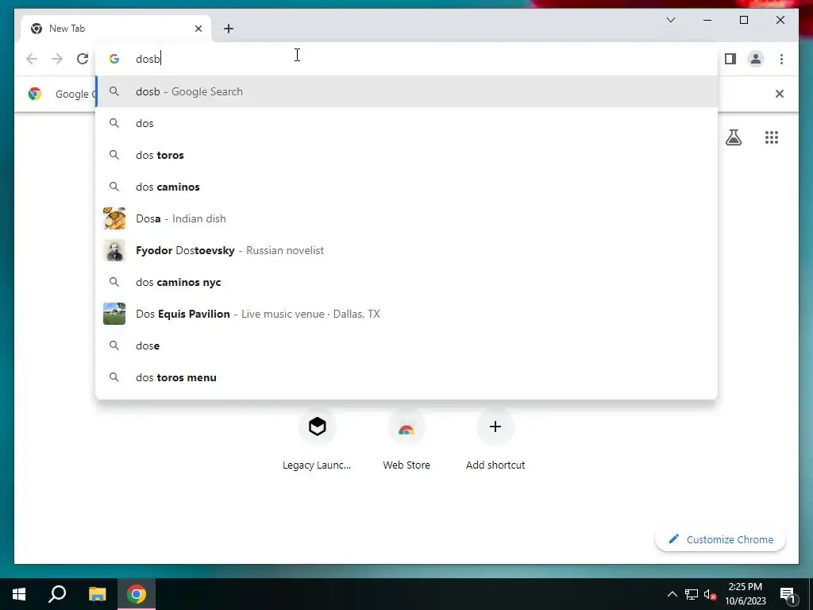Image resolution: width=813 pixels, height=610 pixels.
Task: Open the muted volume tray icon
Action: pos(711,594)
